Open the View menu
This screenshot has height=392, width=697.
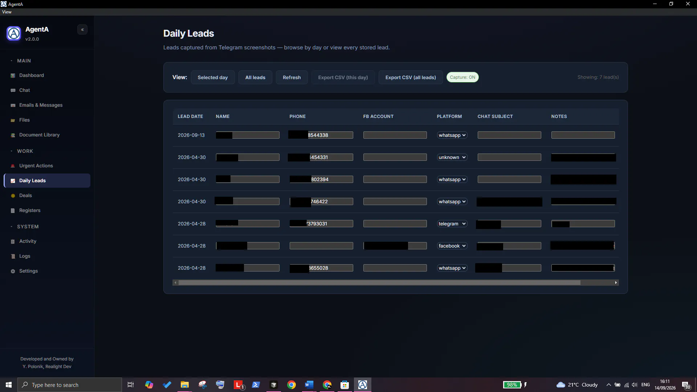coord(7,12)
